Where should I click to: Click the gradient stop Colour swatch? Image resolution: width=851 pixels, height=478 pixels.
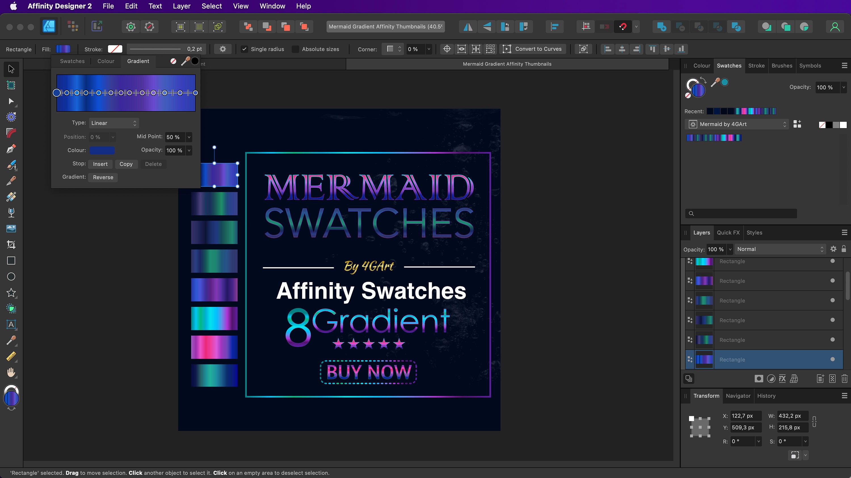[102, 150]
